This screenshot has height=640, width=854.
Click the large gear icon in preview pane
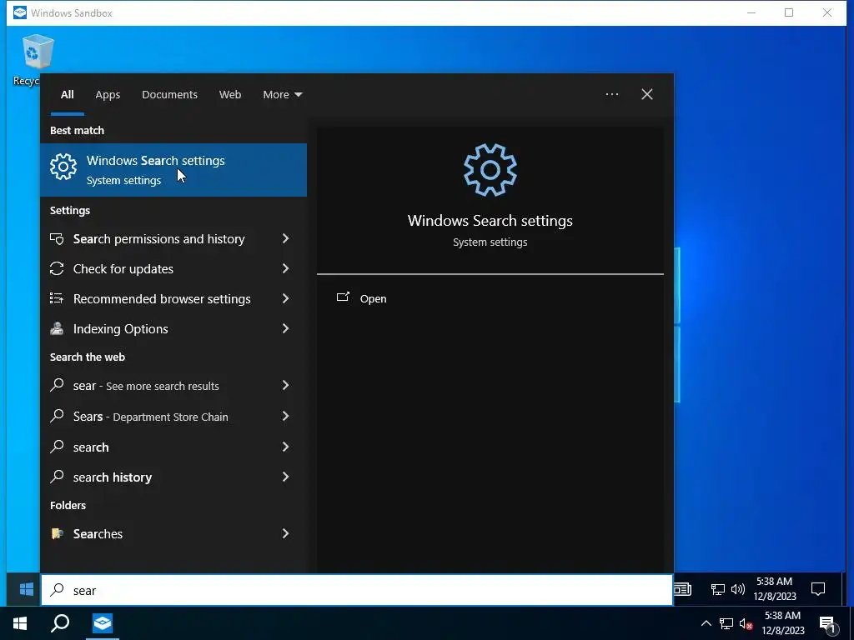(x=490, y=170)
